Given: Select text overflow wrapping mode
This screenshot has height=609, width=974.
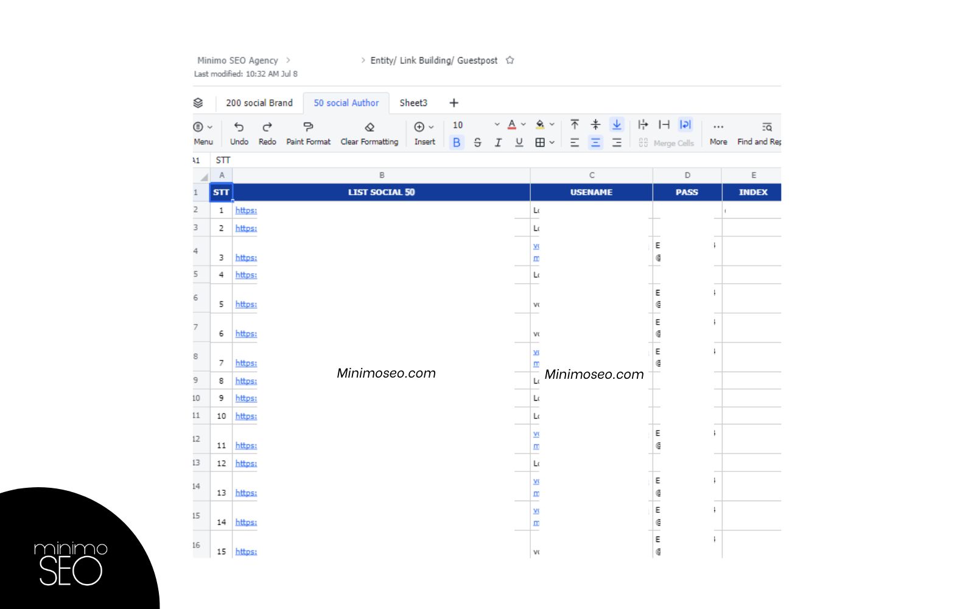Looking at the screenshot, I should tap(643, 125).
